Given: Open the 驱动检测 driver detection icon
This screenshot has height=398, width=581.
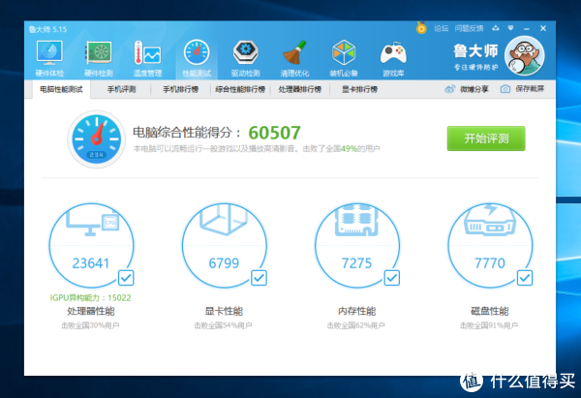Looking at the screenshot, I should tap(245, 58).
